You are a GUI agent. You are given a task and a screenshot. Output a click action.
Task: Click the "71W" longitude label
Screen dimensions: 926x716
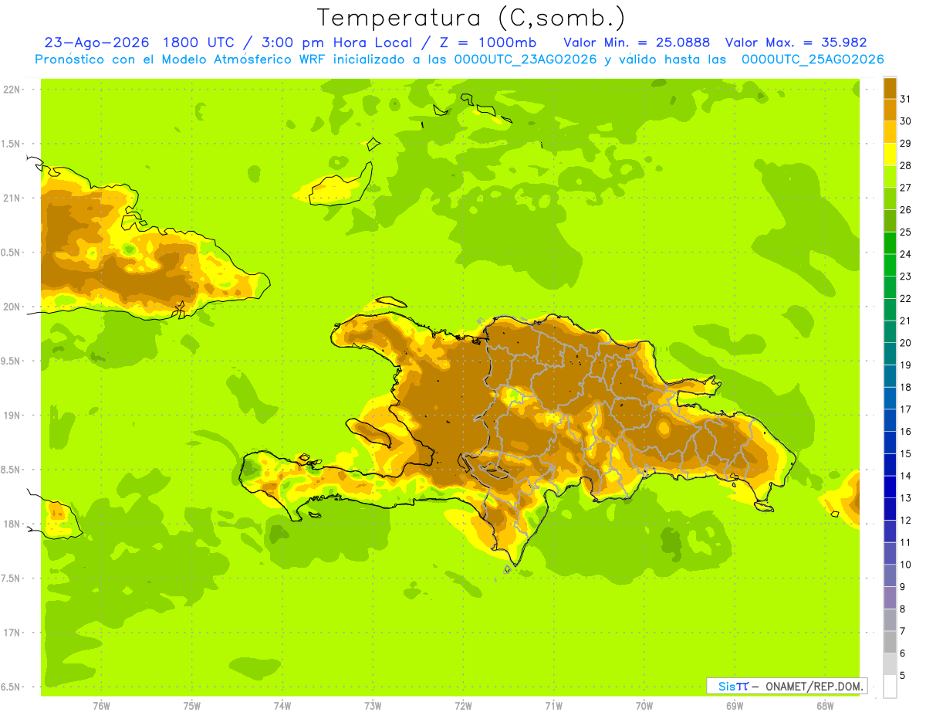pos(553,706)
